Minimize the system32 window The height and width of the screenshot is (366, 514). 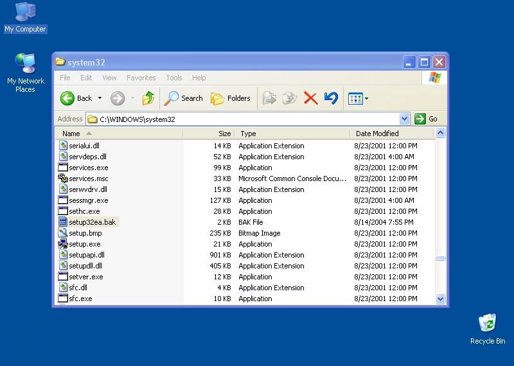[x=409, y=62]
